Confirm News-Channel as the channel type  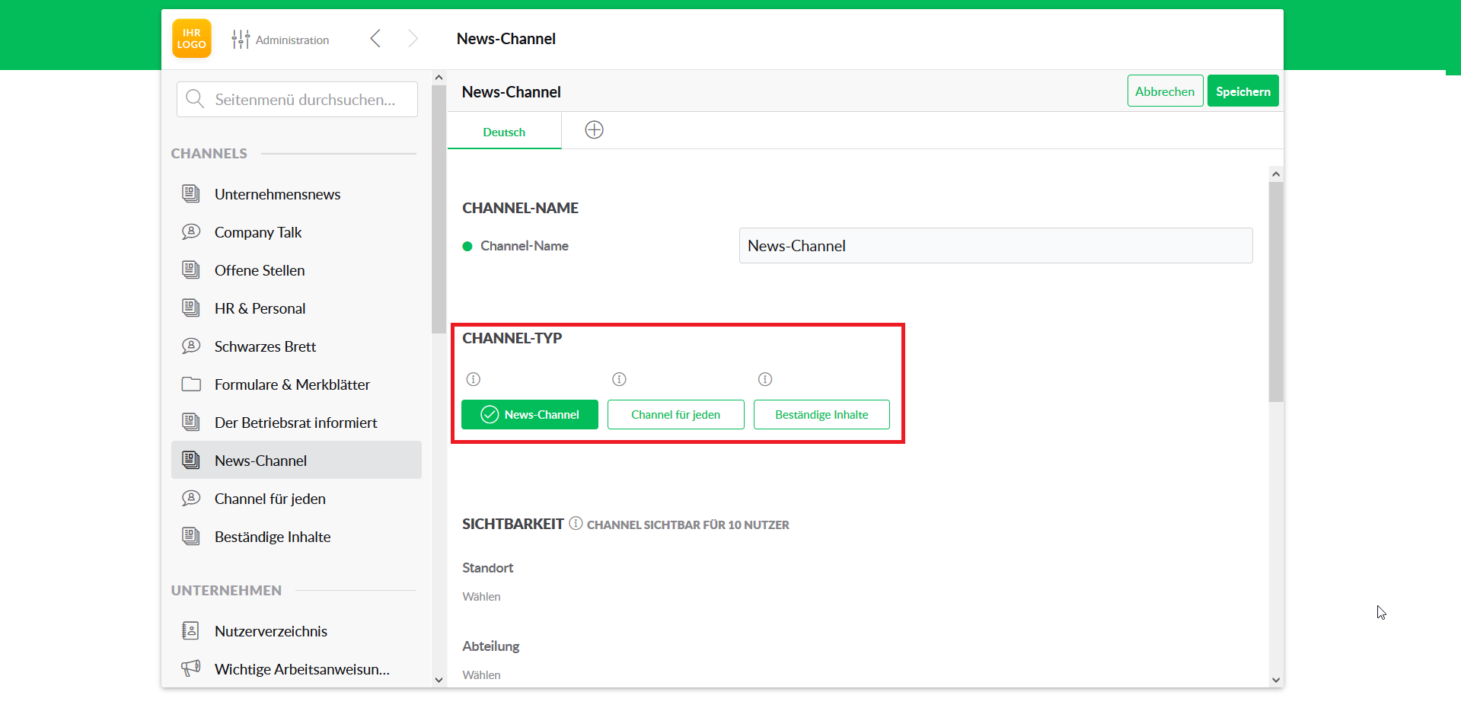[529, 414]
